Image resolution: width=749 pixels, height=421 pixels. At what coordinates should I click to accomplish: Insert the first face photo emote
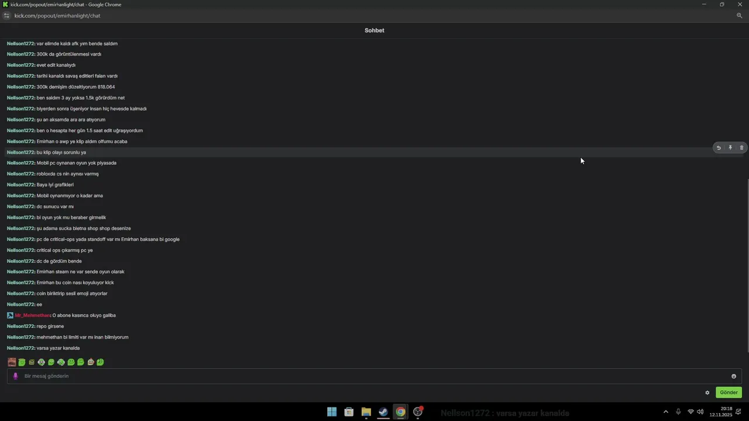(x=12, y=362)
